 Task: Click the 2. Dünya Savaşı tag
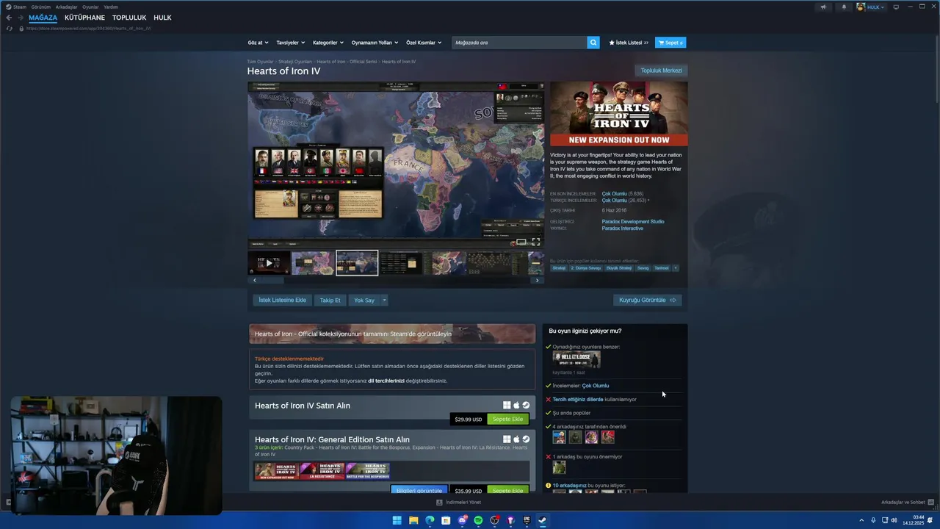pyautogui.click(x=586, y=268)
